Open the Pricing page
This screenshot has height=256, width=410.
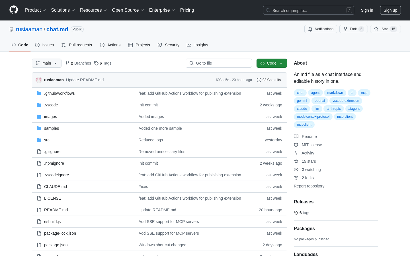pyautogui.click(x=187, y=10)
